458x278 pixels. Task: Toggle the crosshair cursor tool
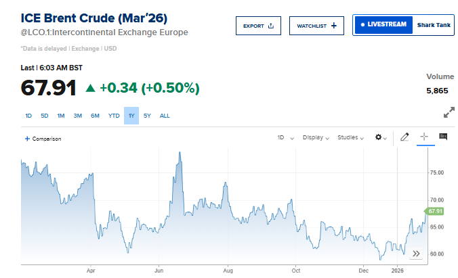424,137
